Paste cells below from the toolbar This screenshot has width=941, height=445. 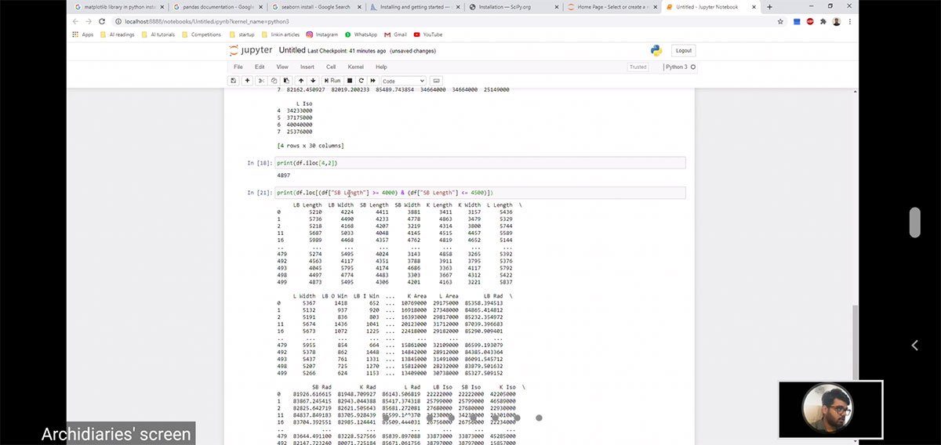coord(286,81)
